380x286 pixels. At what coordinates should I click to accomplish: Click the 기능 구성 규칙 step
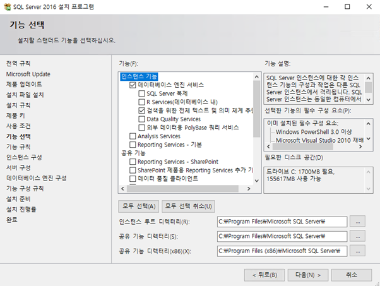25,189
